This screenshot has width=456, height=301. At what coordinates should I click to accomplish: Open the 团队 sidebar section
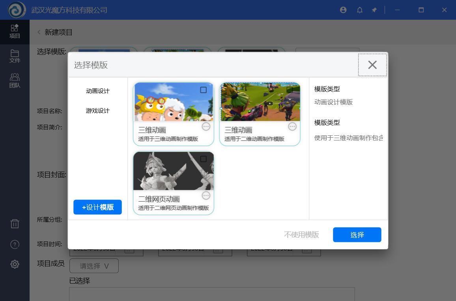coord(15,80)
